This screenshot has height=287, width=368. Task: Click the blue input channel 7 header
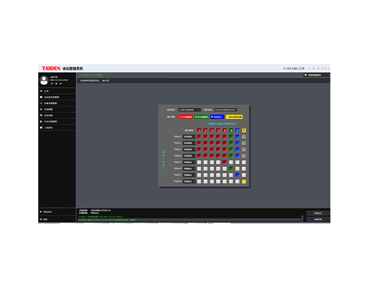tap(237, 130)
